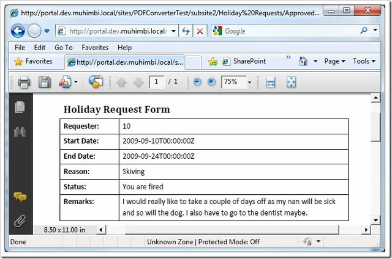This screenshot has width=392, height=259.
Task: Click the Collaborate people icon
Action: tap(65, 82)
